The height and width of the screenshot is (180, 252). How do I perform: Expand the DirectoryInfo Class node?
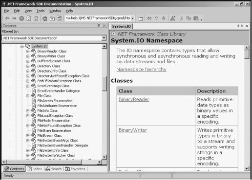point(28,71)
